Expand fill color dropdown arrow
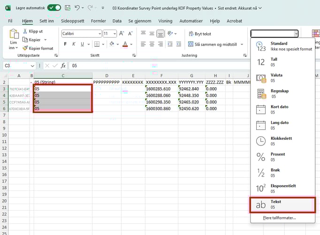This screenshot has width=320, height=235. [x=118, y=44]
